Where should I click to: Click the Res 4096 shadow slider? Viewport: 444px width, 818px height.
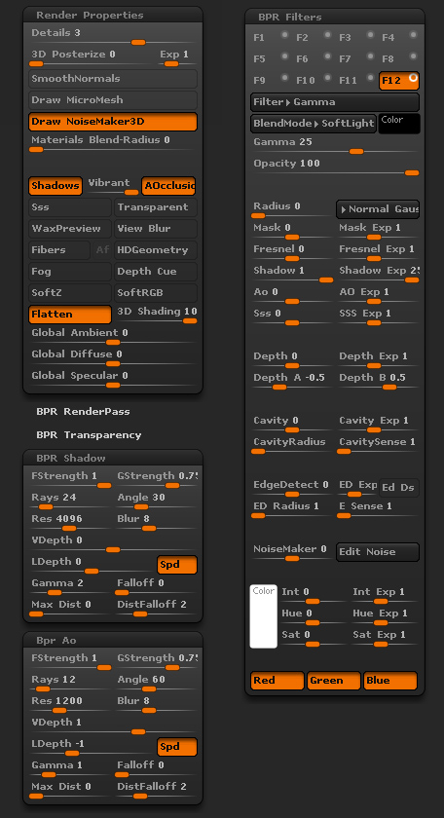click(70, 523)
